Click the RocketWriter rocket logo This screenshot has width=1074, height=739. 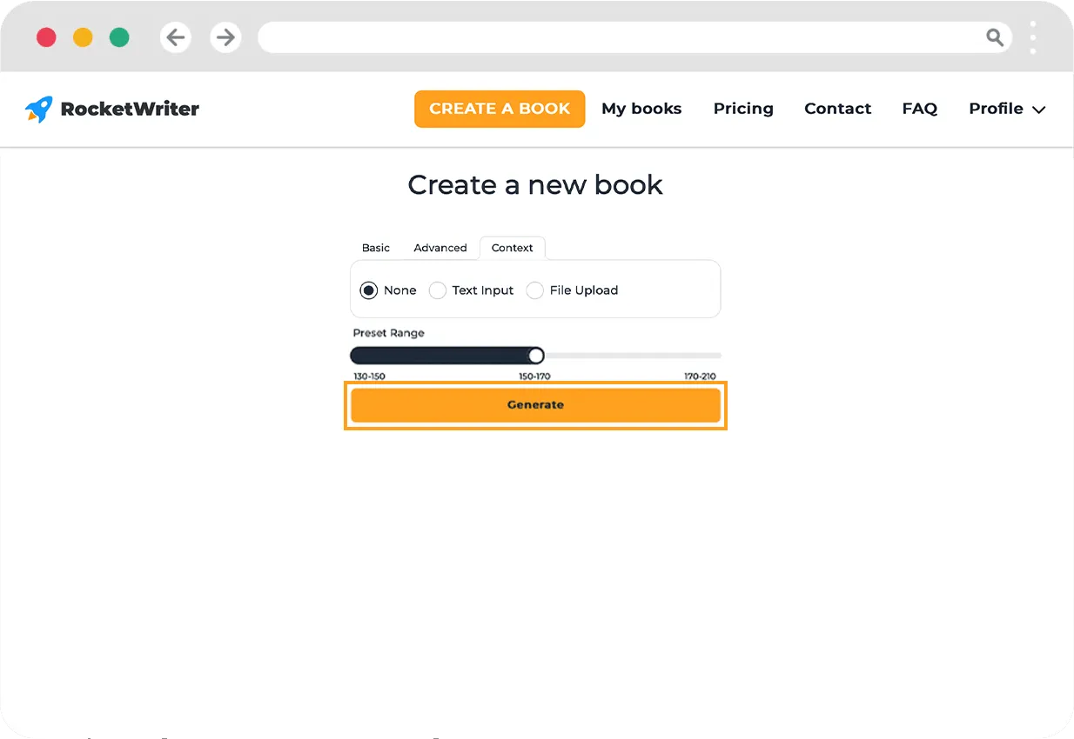click(x=38, y=108)
